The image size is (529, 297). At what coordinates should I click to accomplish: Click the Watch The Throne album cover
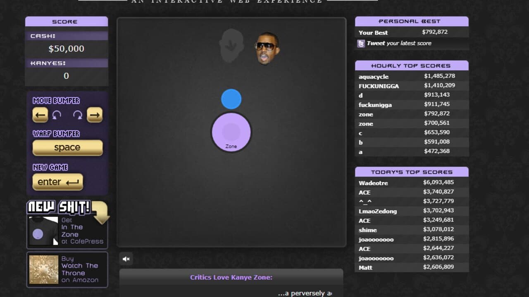click(43, 269)
